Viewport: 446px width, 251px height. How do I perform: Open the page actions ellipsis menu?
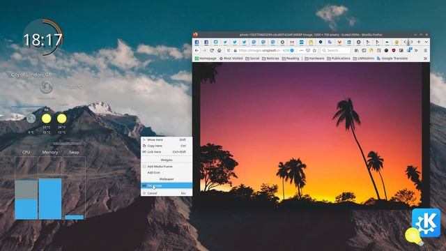point(301,50)
